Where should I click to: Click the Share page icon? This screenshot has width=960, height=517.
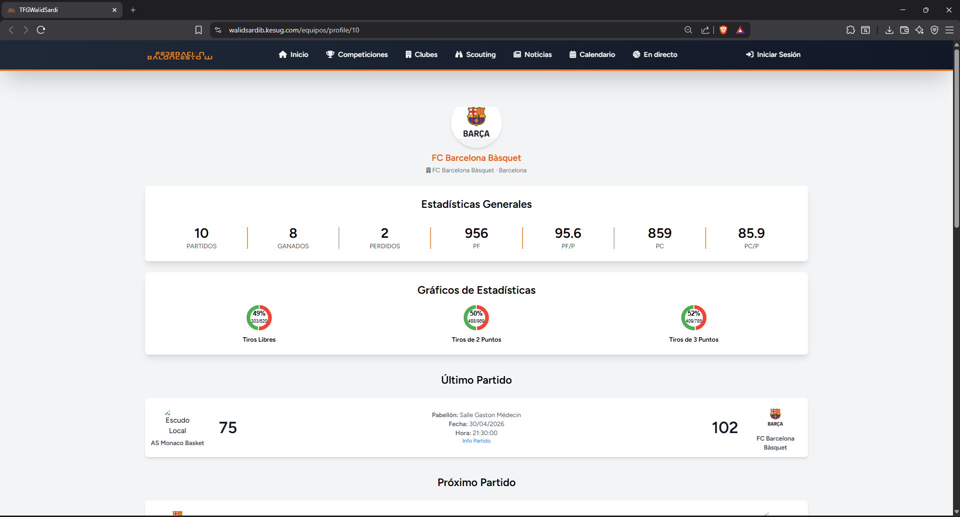705,30
